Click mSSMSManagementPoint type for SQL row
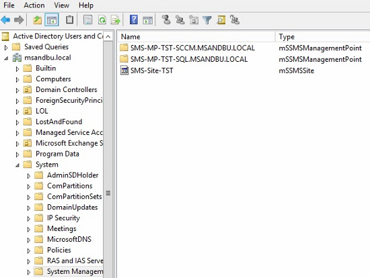 pyautogui.click(x=320, y=59)
